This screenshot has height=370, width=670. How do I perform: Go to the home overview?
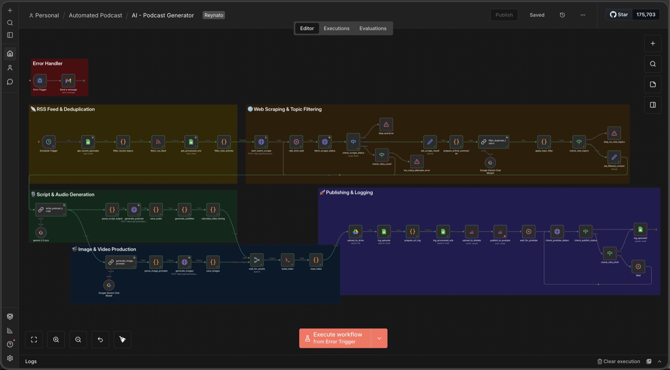10,54
